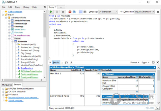Screen dimensions: 161x111
Task: Click the ReorderPoint column graph icon
Action: (99, 70)
